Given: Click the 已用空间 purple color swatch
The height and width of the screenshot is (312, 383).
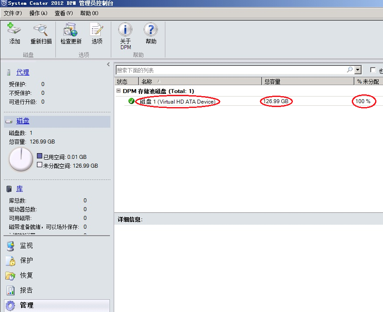Looking at the screenshot, I should pos(40,156).
